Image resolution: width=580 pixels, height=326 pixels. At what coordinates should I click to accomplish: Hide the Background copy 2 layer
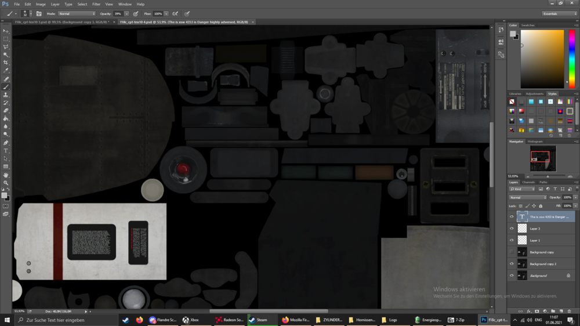click(x=512, y=264)
